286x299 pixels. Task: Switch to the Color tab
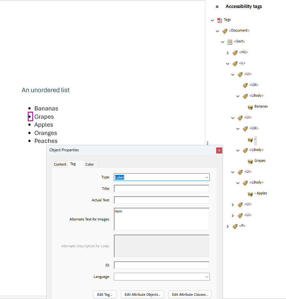tap(90, 164)
